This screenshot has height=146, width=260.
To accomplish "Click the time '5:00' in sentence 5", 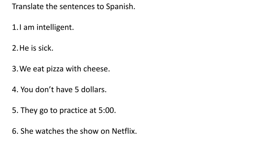I will 106,111.
